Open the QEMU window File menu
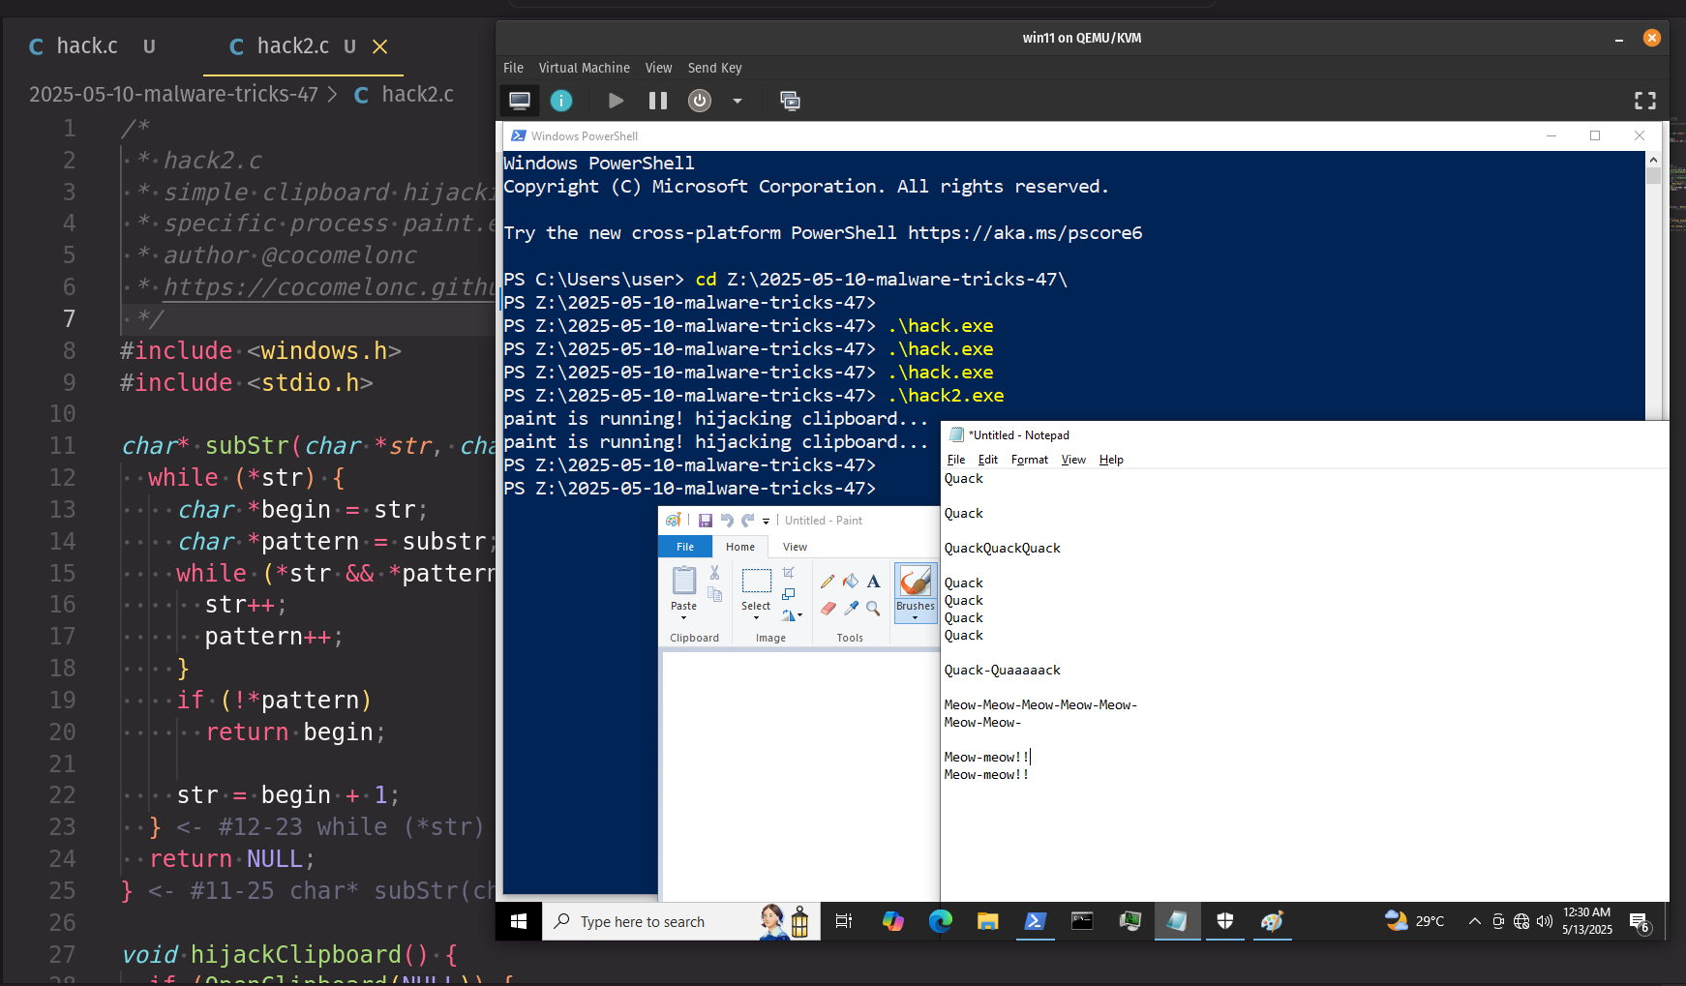 tap(513, 68)
